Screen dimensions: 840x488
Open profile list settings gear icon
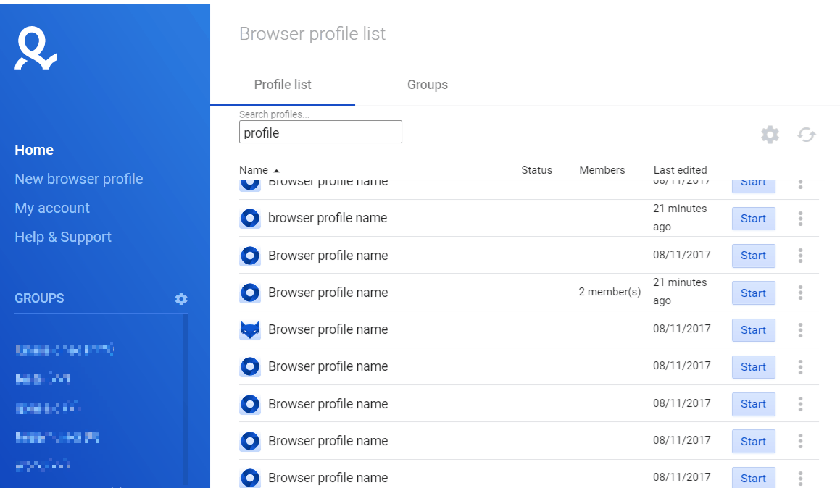(x=770, y=135)
